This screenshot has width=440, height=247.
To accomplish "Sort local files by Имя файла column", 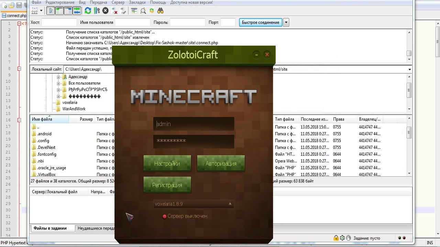I will pyautogui.click(x=49, y=119).
